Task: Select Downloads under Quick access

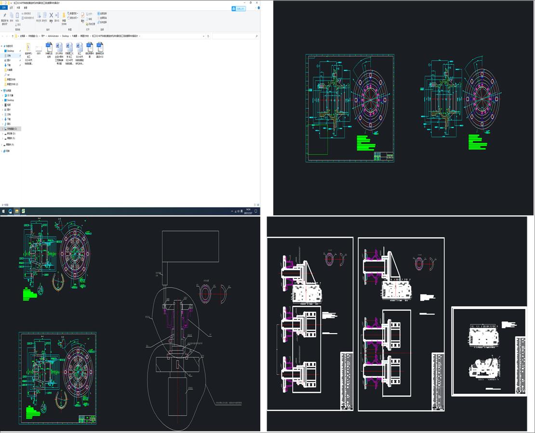Action: [x=9, y=65]
